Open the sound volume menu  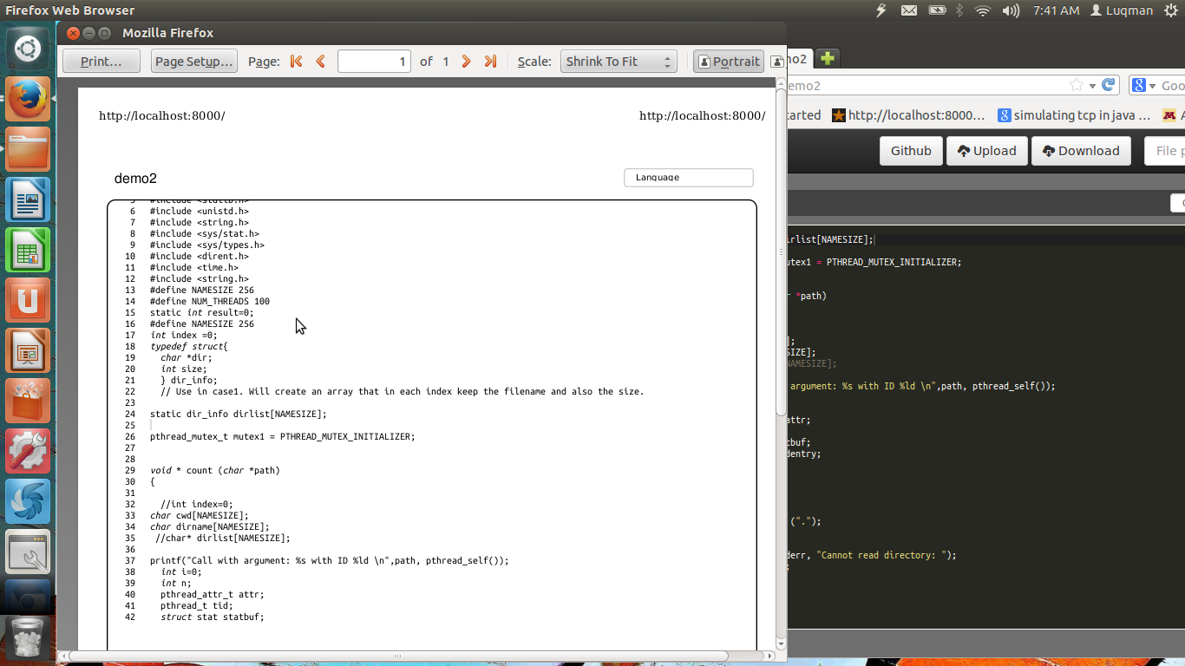coord(1011,10)
